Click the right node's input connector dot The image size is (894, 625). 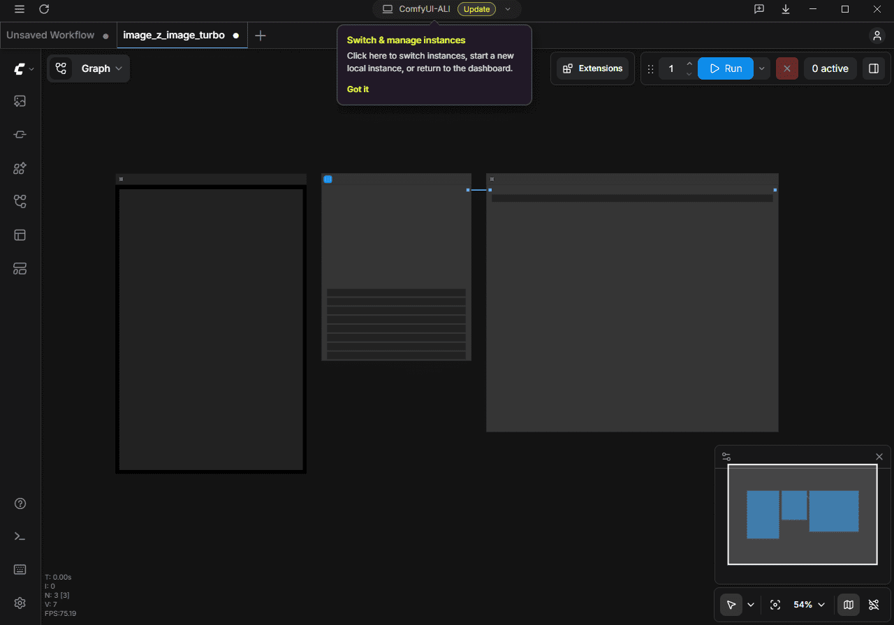[x=490, y=190]
